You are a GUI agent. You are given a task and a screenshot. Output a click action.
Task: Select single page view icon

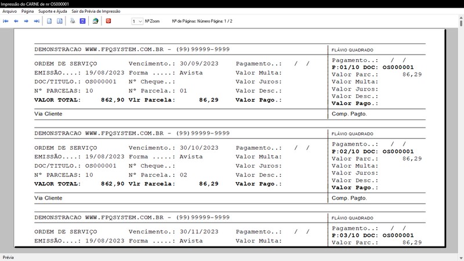coord(50,21)
